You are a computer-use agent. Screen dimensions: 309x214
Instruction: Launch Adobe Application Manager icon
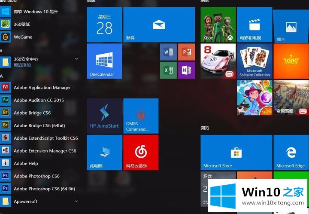coord(5,87)
